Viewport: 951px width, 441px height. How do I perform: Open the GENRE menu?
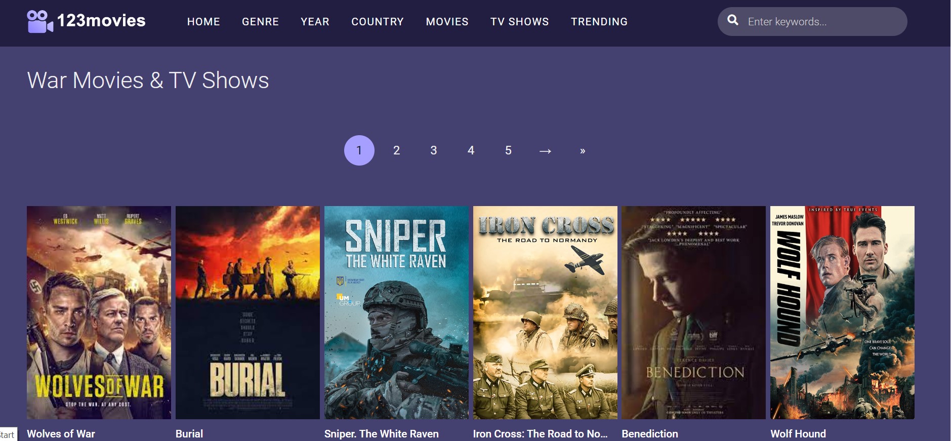click(260, 22)
